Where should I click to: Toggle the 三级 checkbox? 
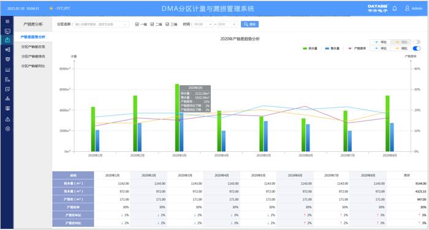tap(167, 24)
